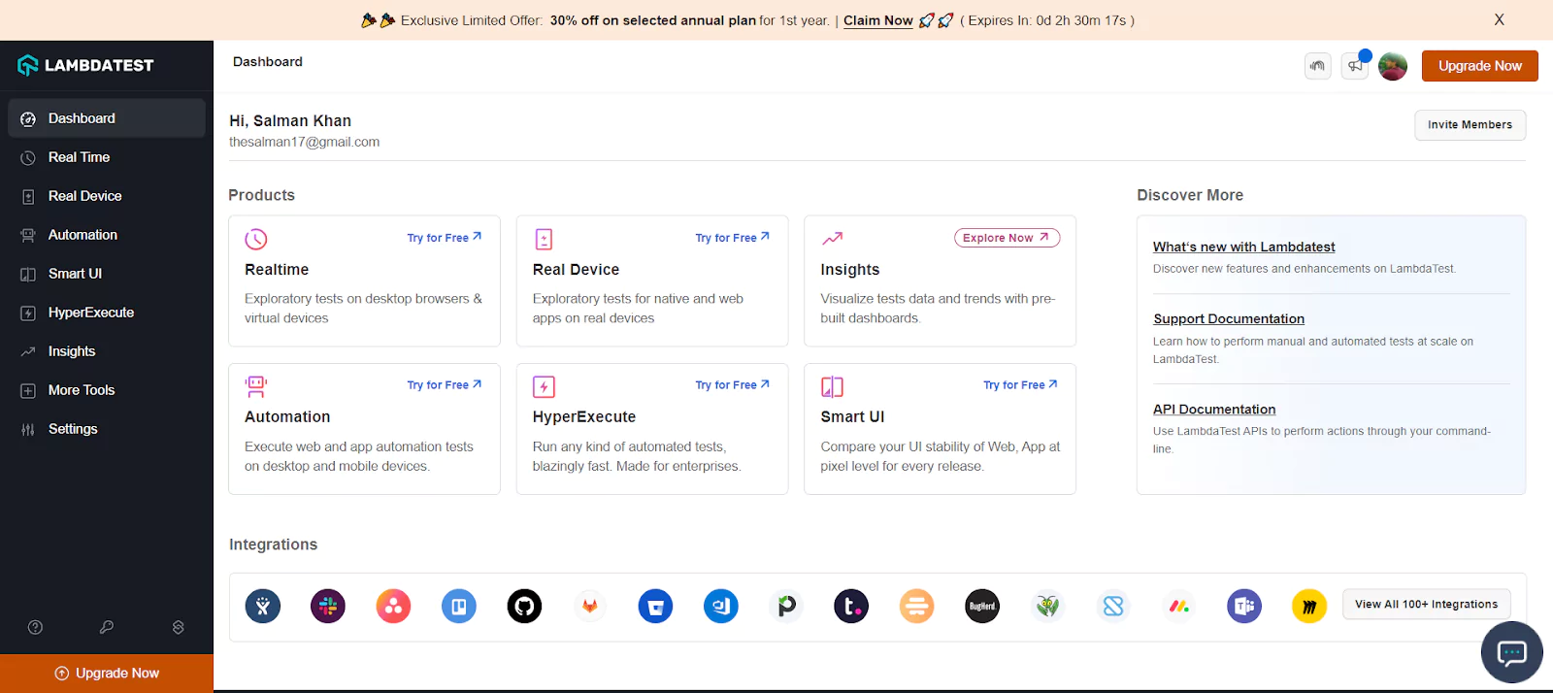
Task: Open the Hive integration icon
Action: [916, 607]
